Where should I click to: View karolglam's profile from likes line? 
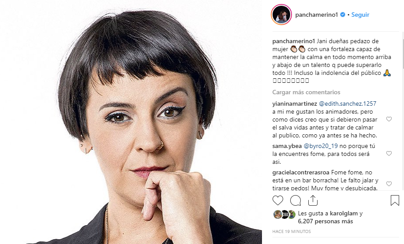click(x=344, y=213)
